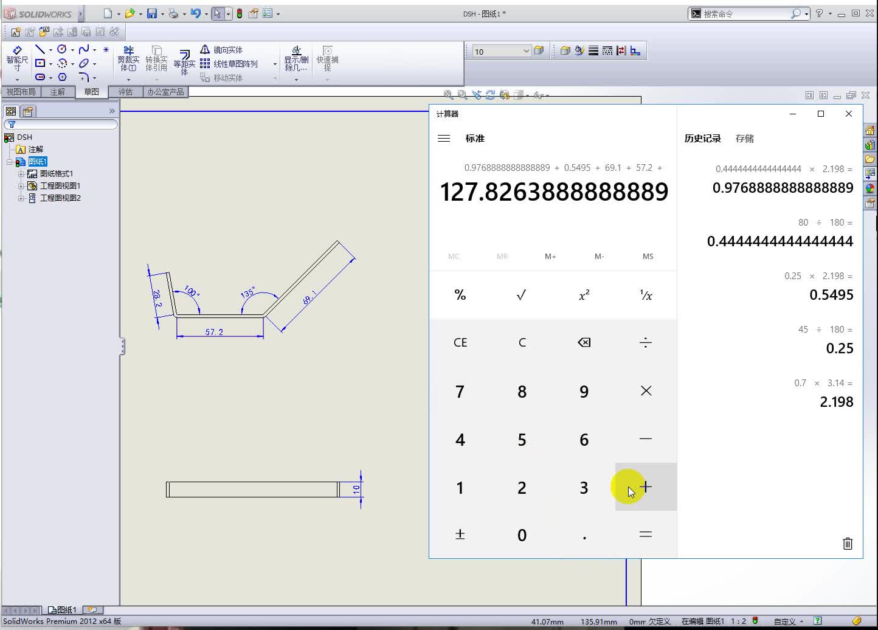Open the sheet scale dropdown showing 10
Screen dimensions: 878x630
pyautogui.click(x=527, y=50)
